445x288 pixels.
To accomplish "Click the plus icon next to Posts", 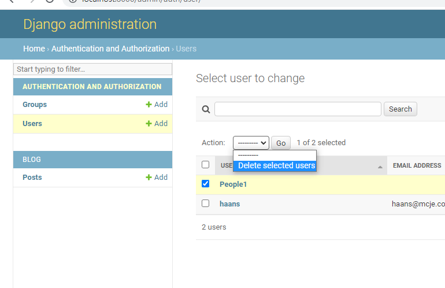I will (149, 177).
